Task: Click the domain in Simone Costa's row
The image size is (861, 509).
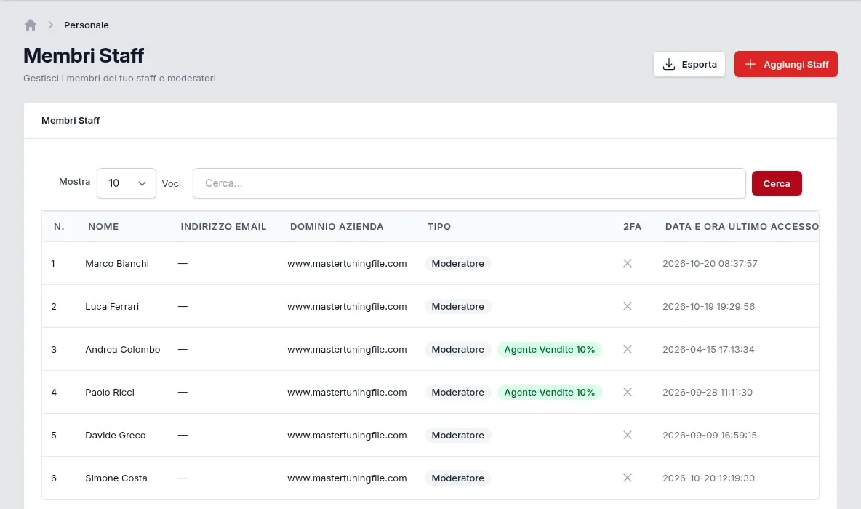Action: [x=347, y=478]
